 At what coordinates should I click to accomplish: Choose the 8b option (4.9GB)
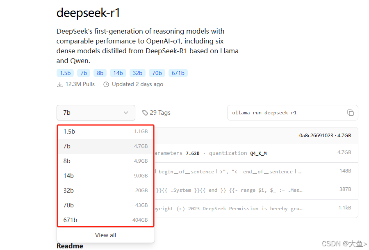pyautogui.click(x=105, y=161)
